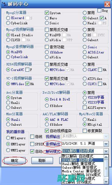Select MPlayerc as my player
This screenshot has width=112, height=185.
click(8, 138)
